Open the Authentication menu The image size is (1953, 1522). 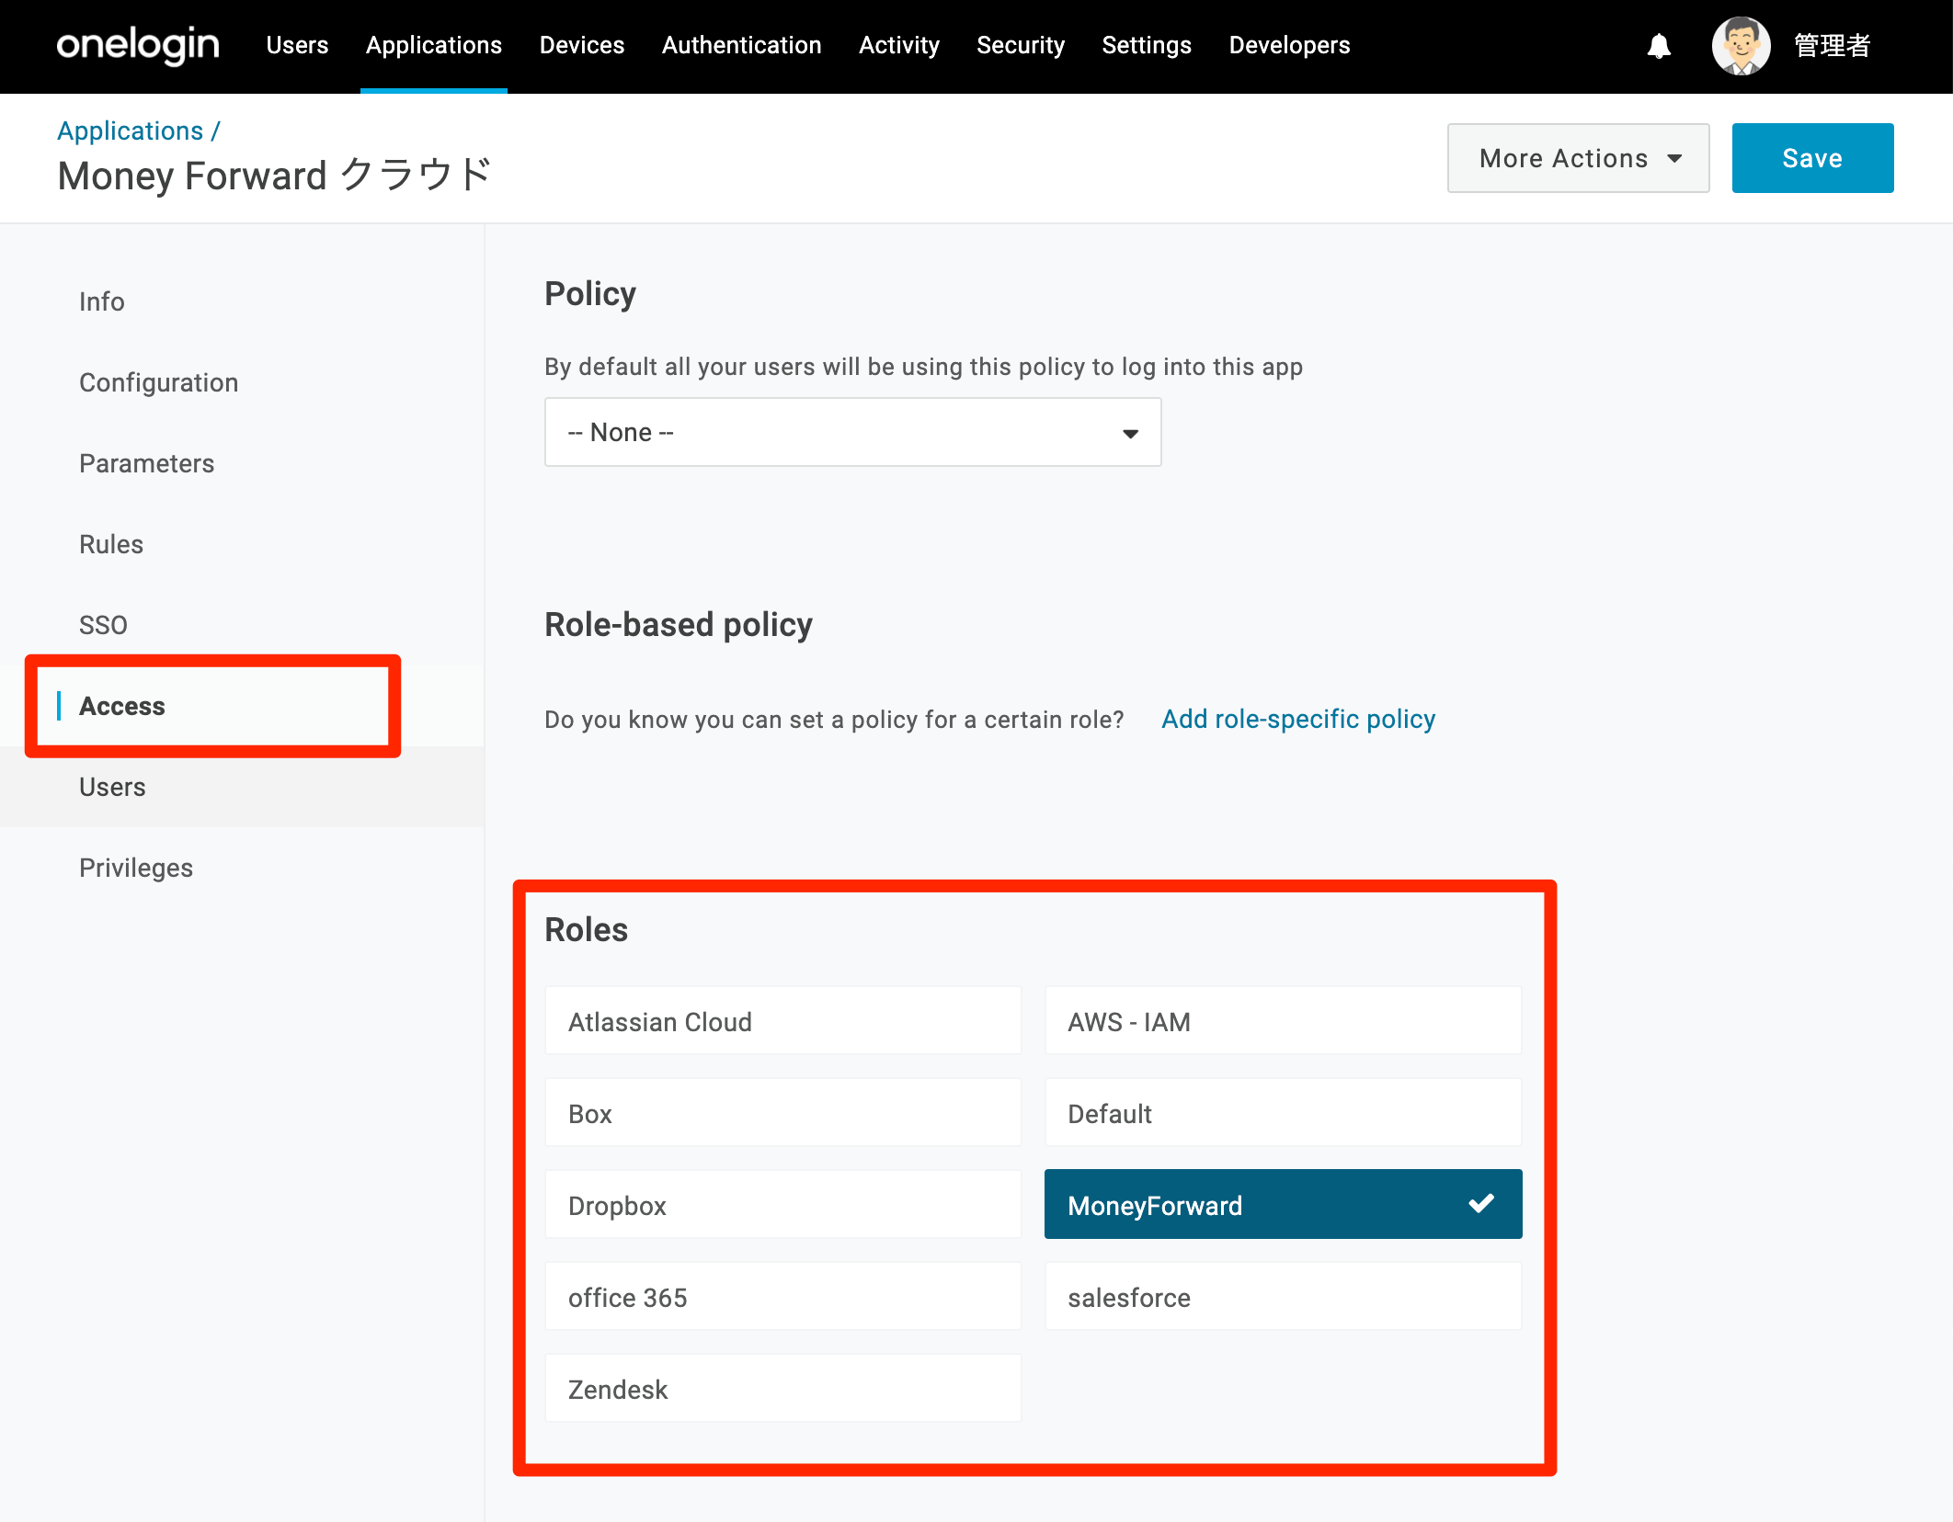[742, 45]
